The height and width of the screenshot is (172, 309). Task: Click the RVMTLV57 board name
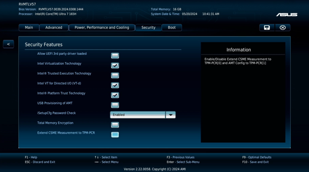click(27, 4)
